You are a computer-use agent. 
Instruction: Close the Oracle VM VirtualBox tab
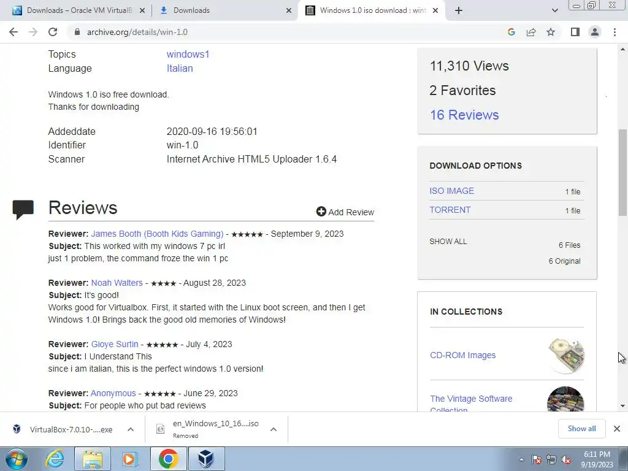pyautogui.click(x=142, y=10)
